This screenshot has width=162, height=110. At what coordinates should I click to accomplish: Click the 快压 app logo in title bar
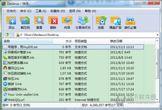(x=4, y=4)
